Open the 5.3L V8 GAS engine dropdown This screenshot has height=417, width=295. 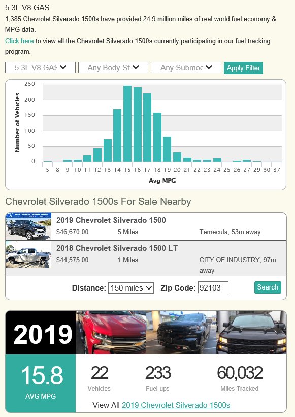coord(41,68)
